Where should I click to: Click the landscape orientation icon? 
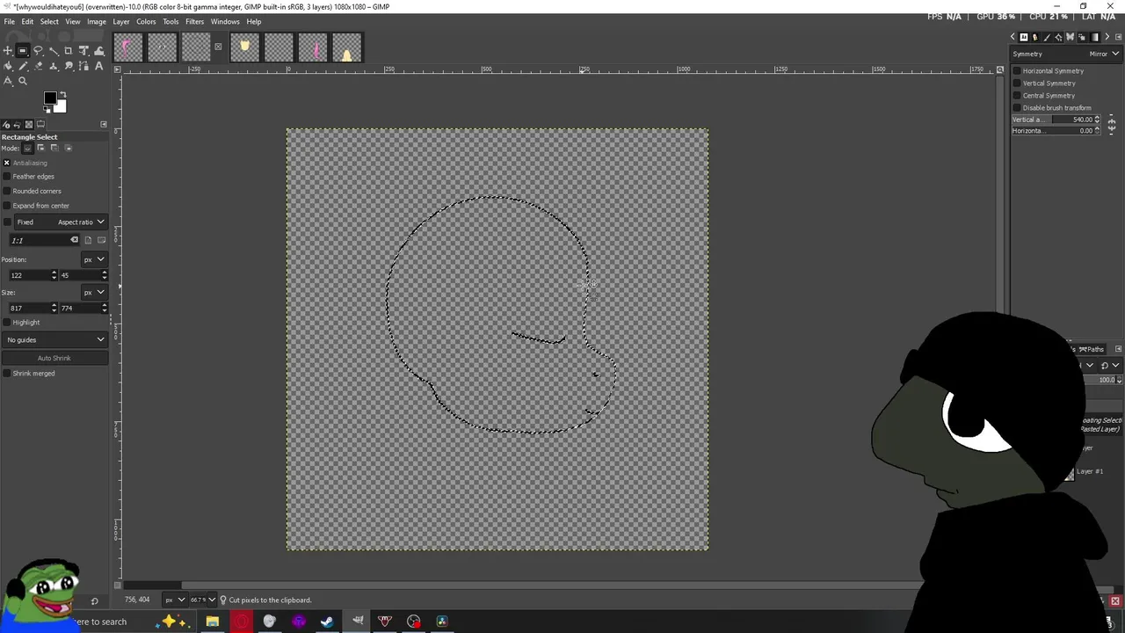[101, 240]
